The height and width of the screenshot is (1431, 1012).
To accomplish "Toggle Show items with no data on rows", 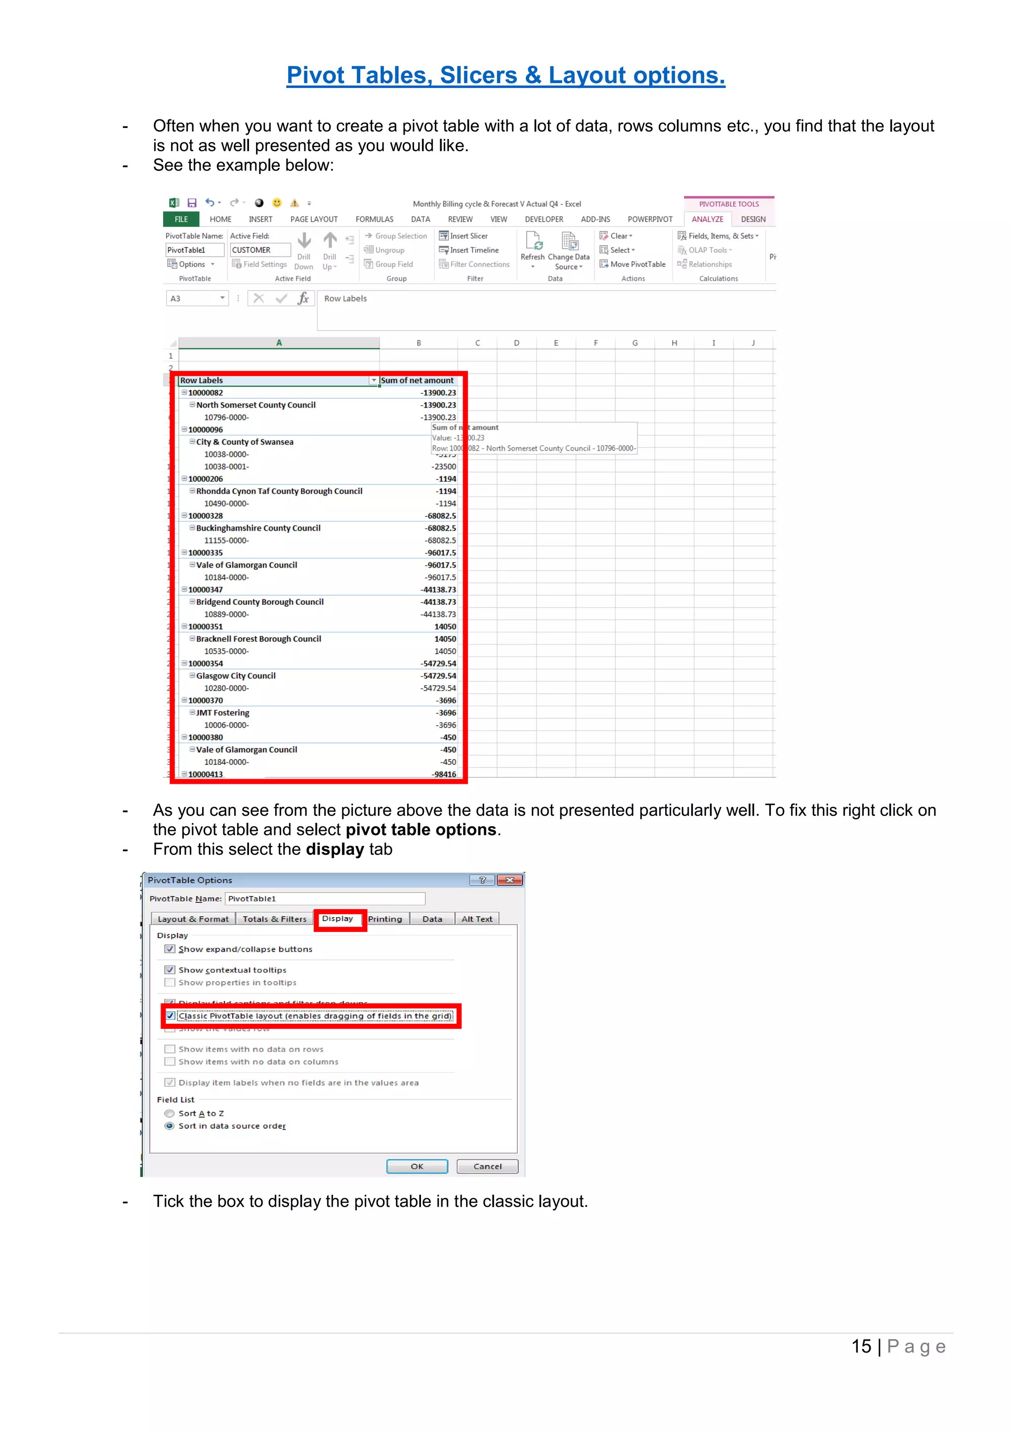I will tap(169, 1049).
